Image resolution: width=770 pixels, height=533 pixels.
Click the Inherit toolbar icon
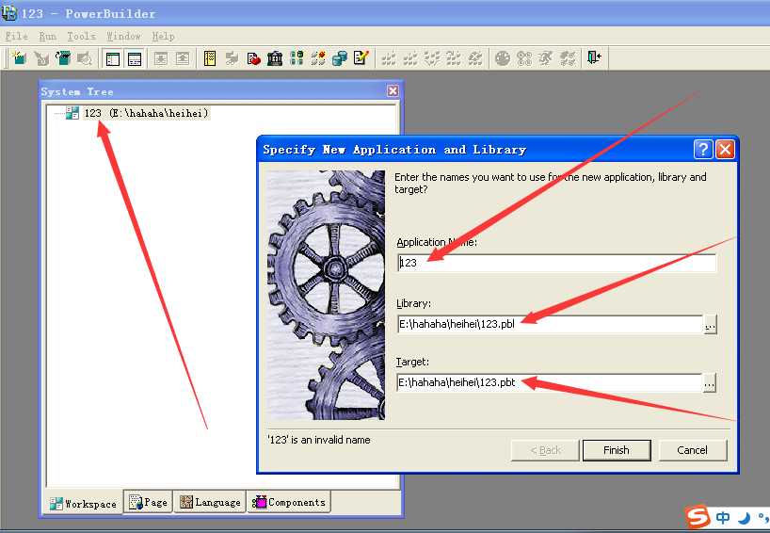tap(41, 58)
